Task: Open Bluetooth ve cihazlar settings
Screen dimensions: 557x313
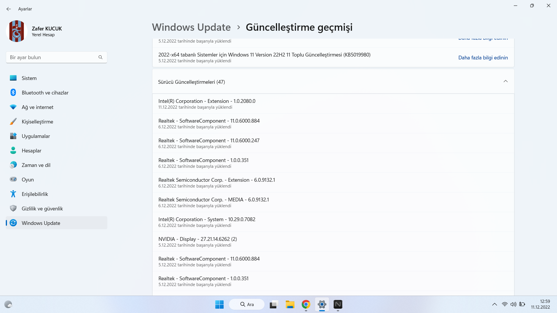Action: pyautogui.click(x=45, y=93)
